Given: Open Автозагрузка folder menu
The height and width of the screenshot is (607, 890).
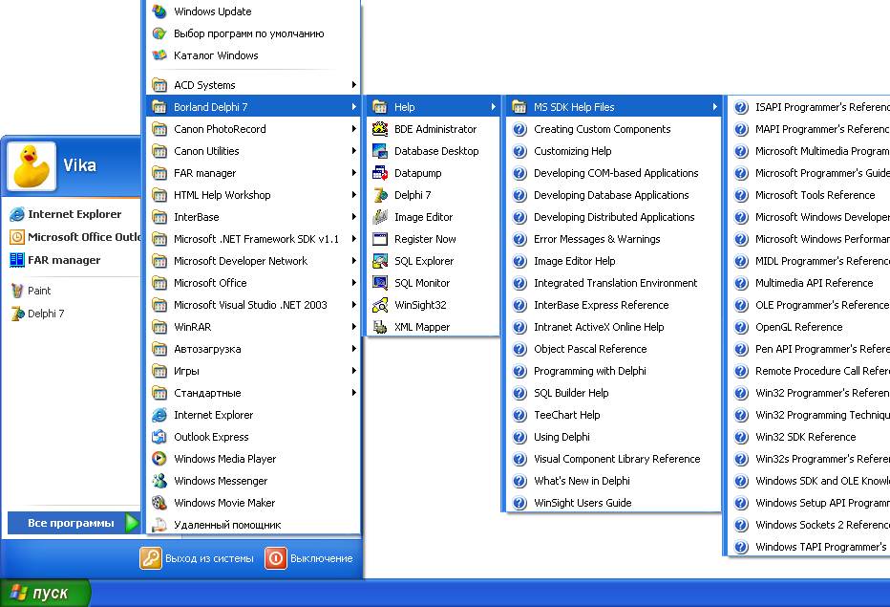Looking at the screenshot, I should [253, 349].
